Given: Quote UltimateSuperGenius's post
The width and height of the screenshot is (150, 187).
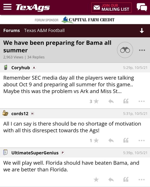Looking at the screenshot, I should [x=126, y=180].
